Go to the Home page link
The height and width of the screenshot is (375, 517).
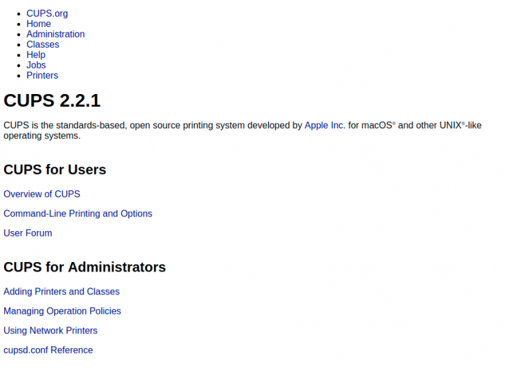pyautogui.click(x=38, y=24)
